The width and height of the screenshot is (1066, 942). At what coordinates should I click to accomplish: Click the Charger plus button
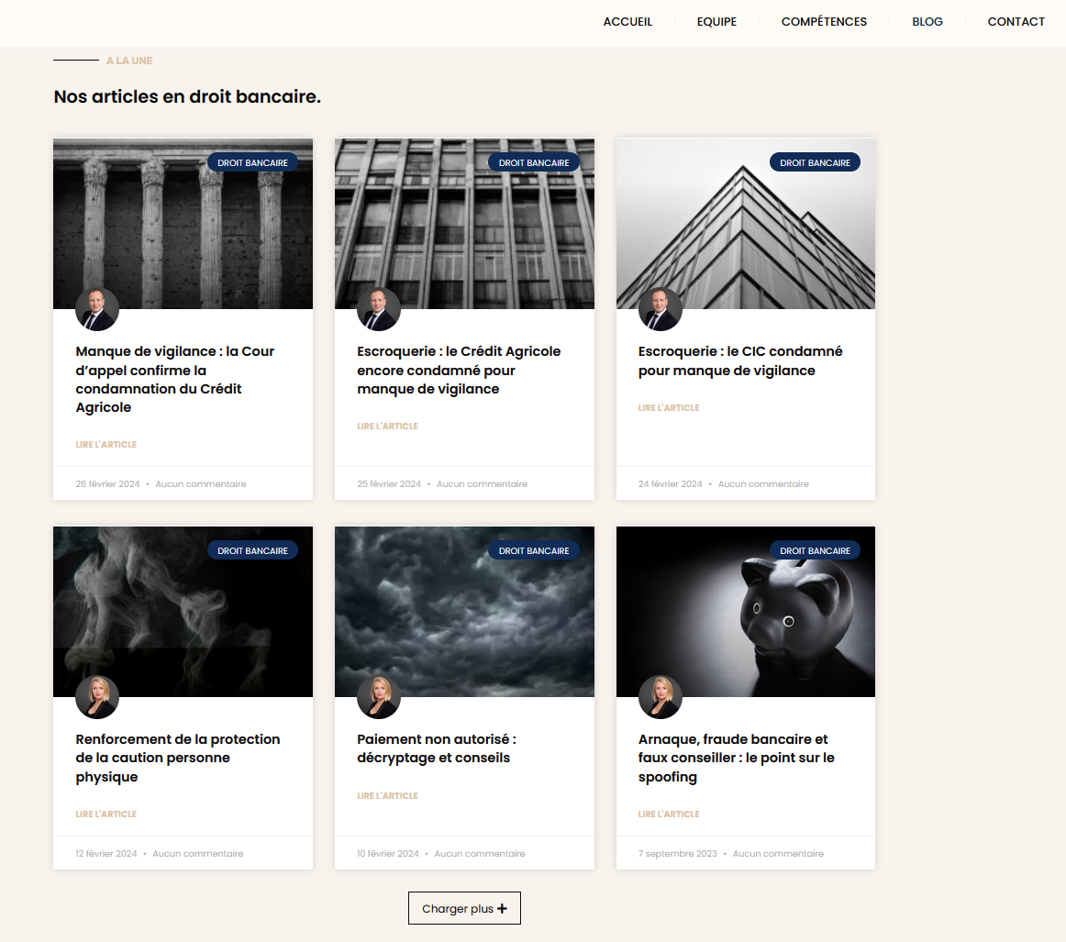pos(464,908)
